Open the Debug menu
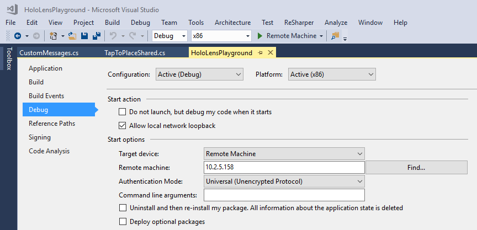The height and width of the screenshot is (230, 477). point(141,23)
